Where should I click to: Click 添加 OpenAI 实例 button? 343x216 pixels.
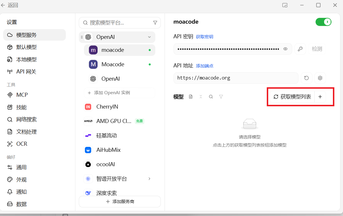coord(120,93)
